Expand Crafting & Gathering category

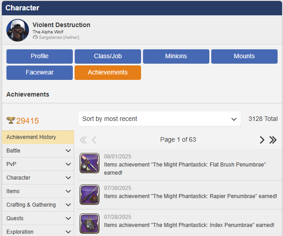[38, 205]
